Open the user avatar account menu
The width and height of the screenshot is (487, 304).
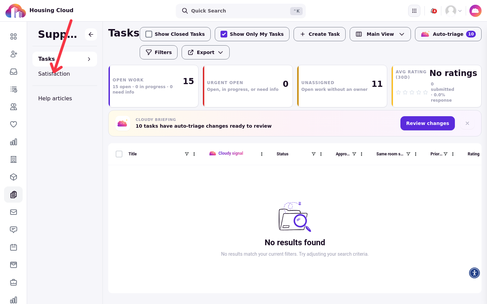tap(454, 11)
